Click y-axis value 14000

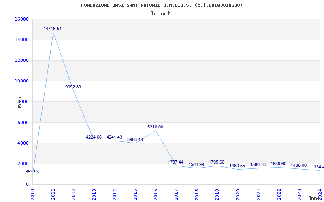click(21, 40)
